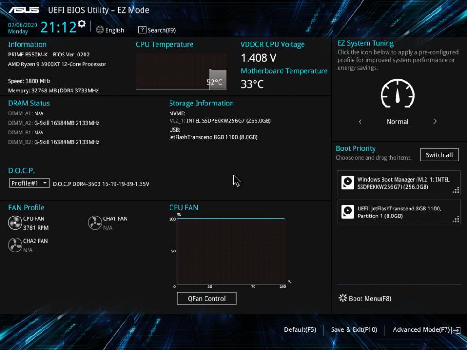Click the 21:12 clock time

click(58, 27)
